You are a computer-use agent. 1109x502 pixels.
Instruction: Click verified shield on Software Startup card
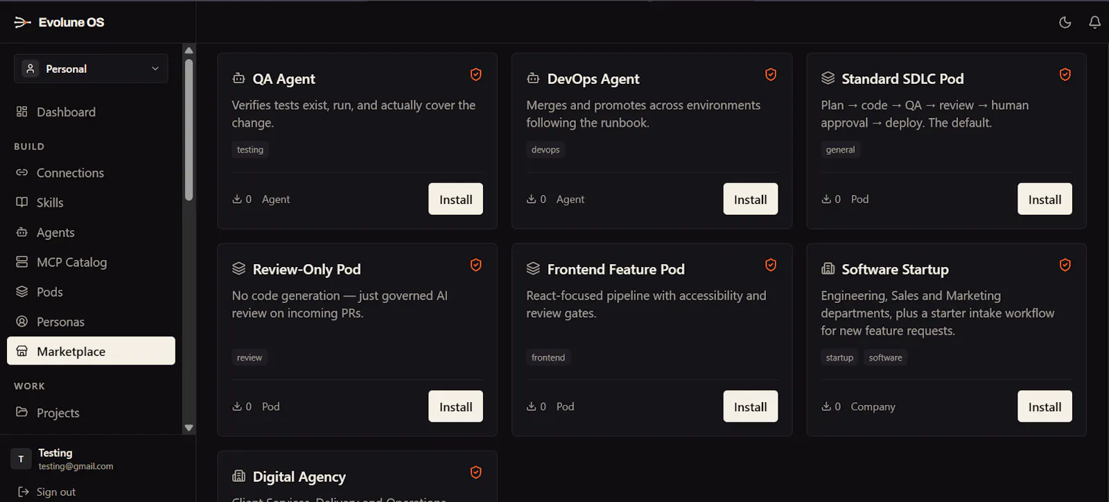(1065, 265)
